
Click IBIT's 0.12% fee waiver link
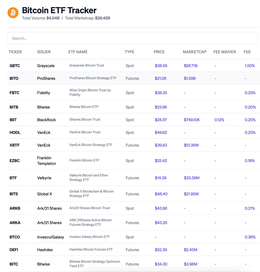pos(219,120)
